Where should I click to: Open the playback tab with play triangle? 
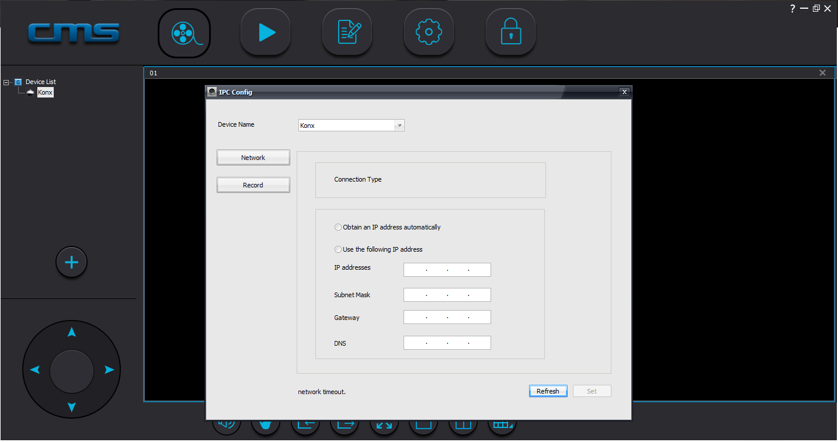tap(266, 33)
